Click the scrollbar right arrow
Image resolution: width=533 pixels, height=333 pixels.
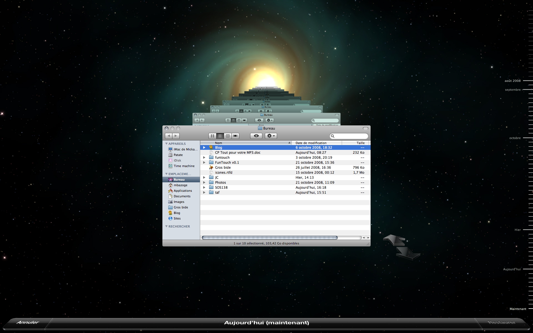click(368, 238)
